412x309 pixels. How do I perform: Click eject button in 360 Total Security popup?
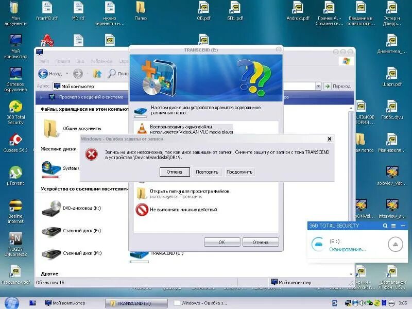click(x=396, y=244)
